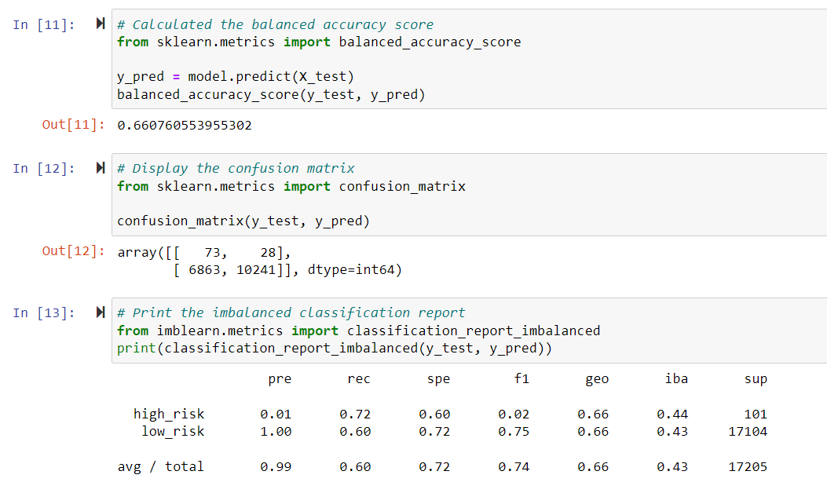This screenshot has width=827, height=504.
Task: Run cell In [11] using its run icon
Action: (101, 24)
